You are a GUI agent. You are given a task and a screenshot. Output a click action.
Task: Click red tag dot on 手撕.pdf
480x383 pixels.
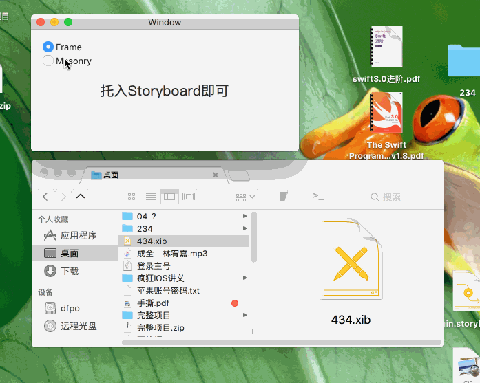coord(235,303)
